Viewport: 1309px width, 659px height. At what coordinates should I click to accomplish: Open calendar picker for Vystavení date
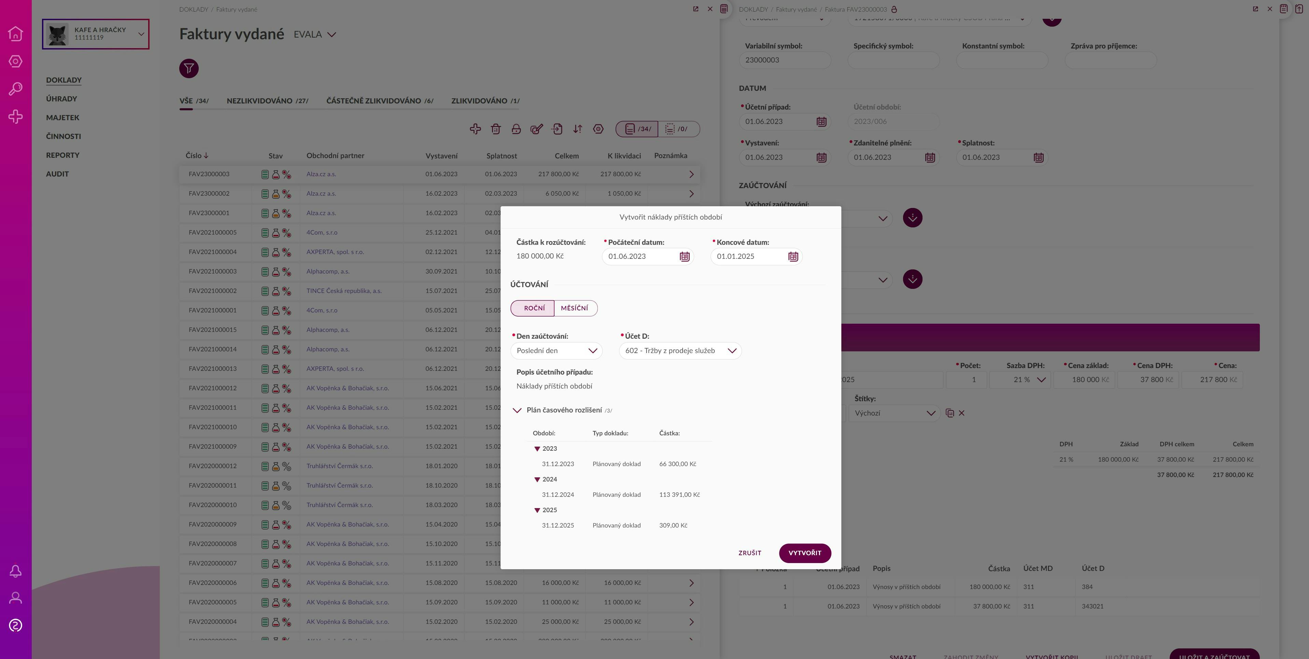point(821,157)
